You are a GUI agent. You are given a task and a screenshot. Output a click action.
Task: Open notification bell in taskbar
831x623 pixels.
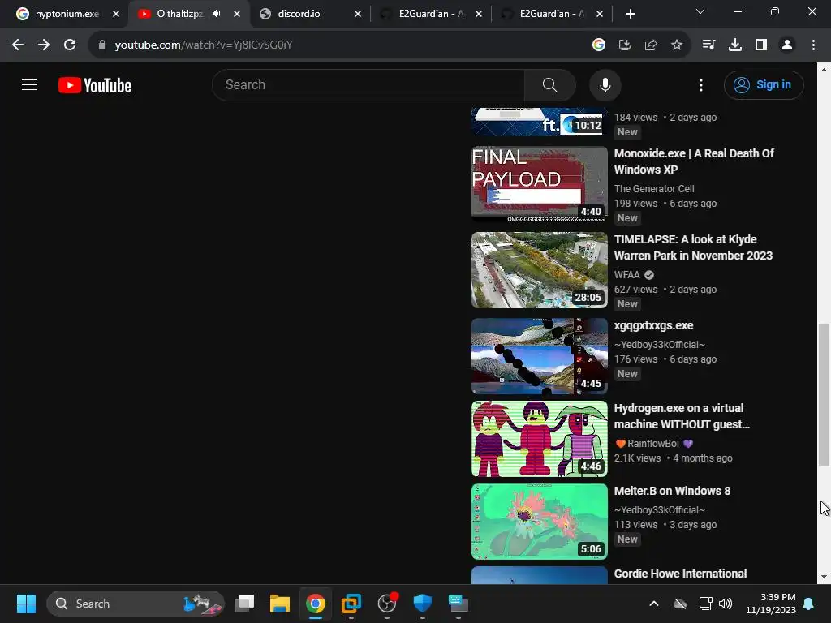coord(809,604)
